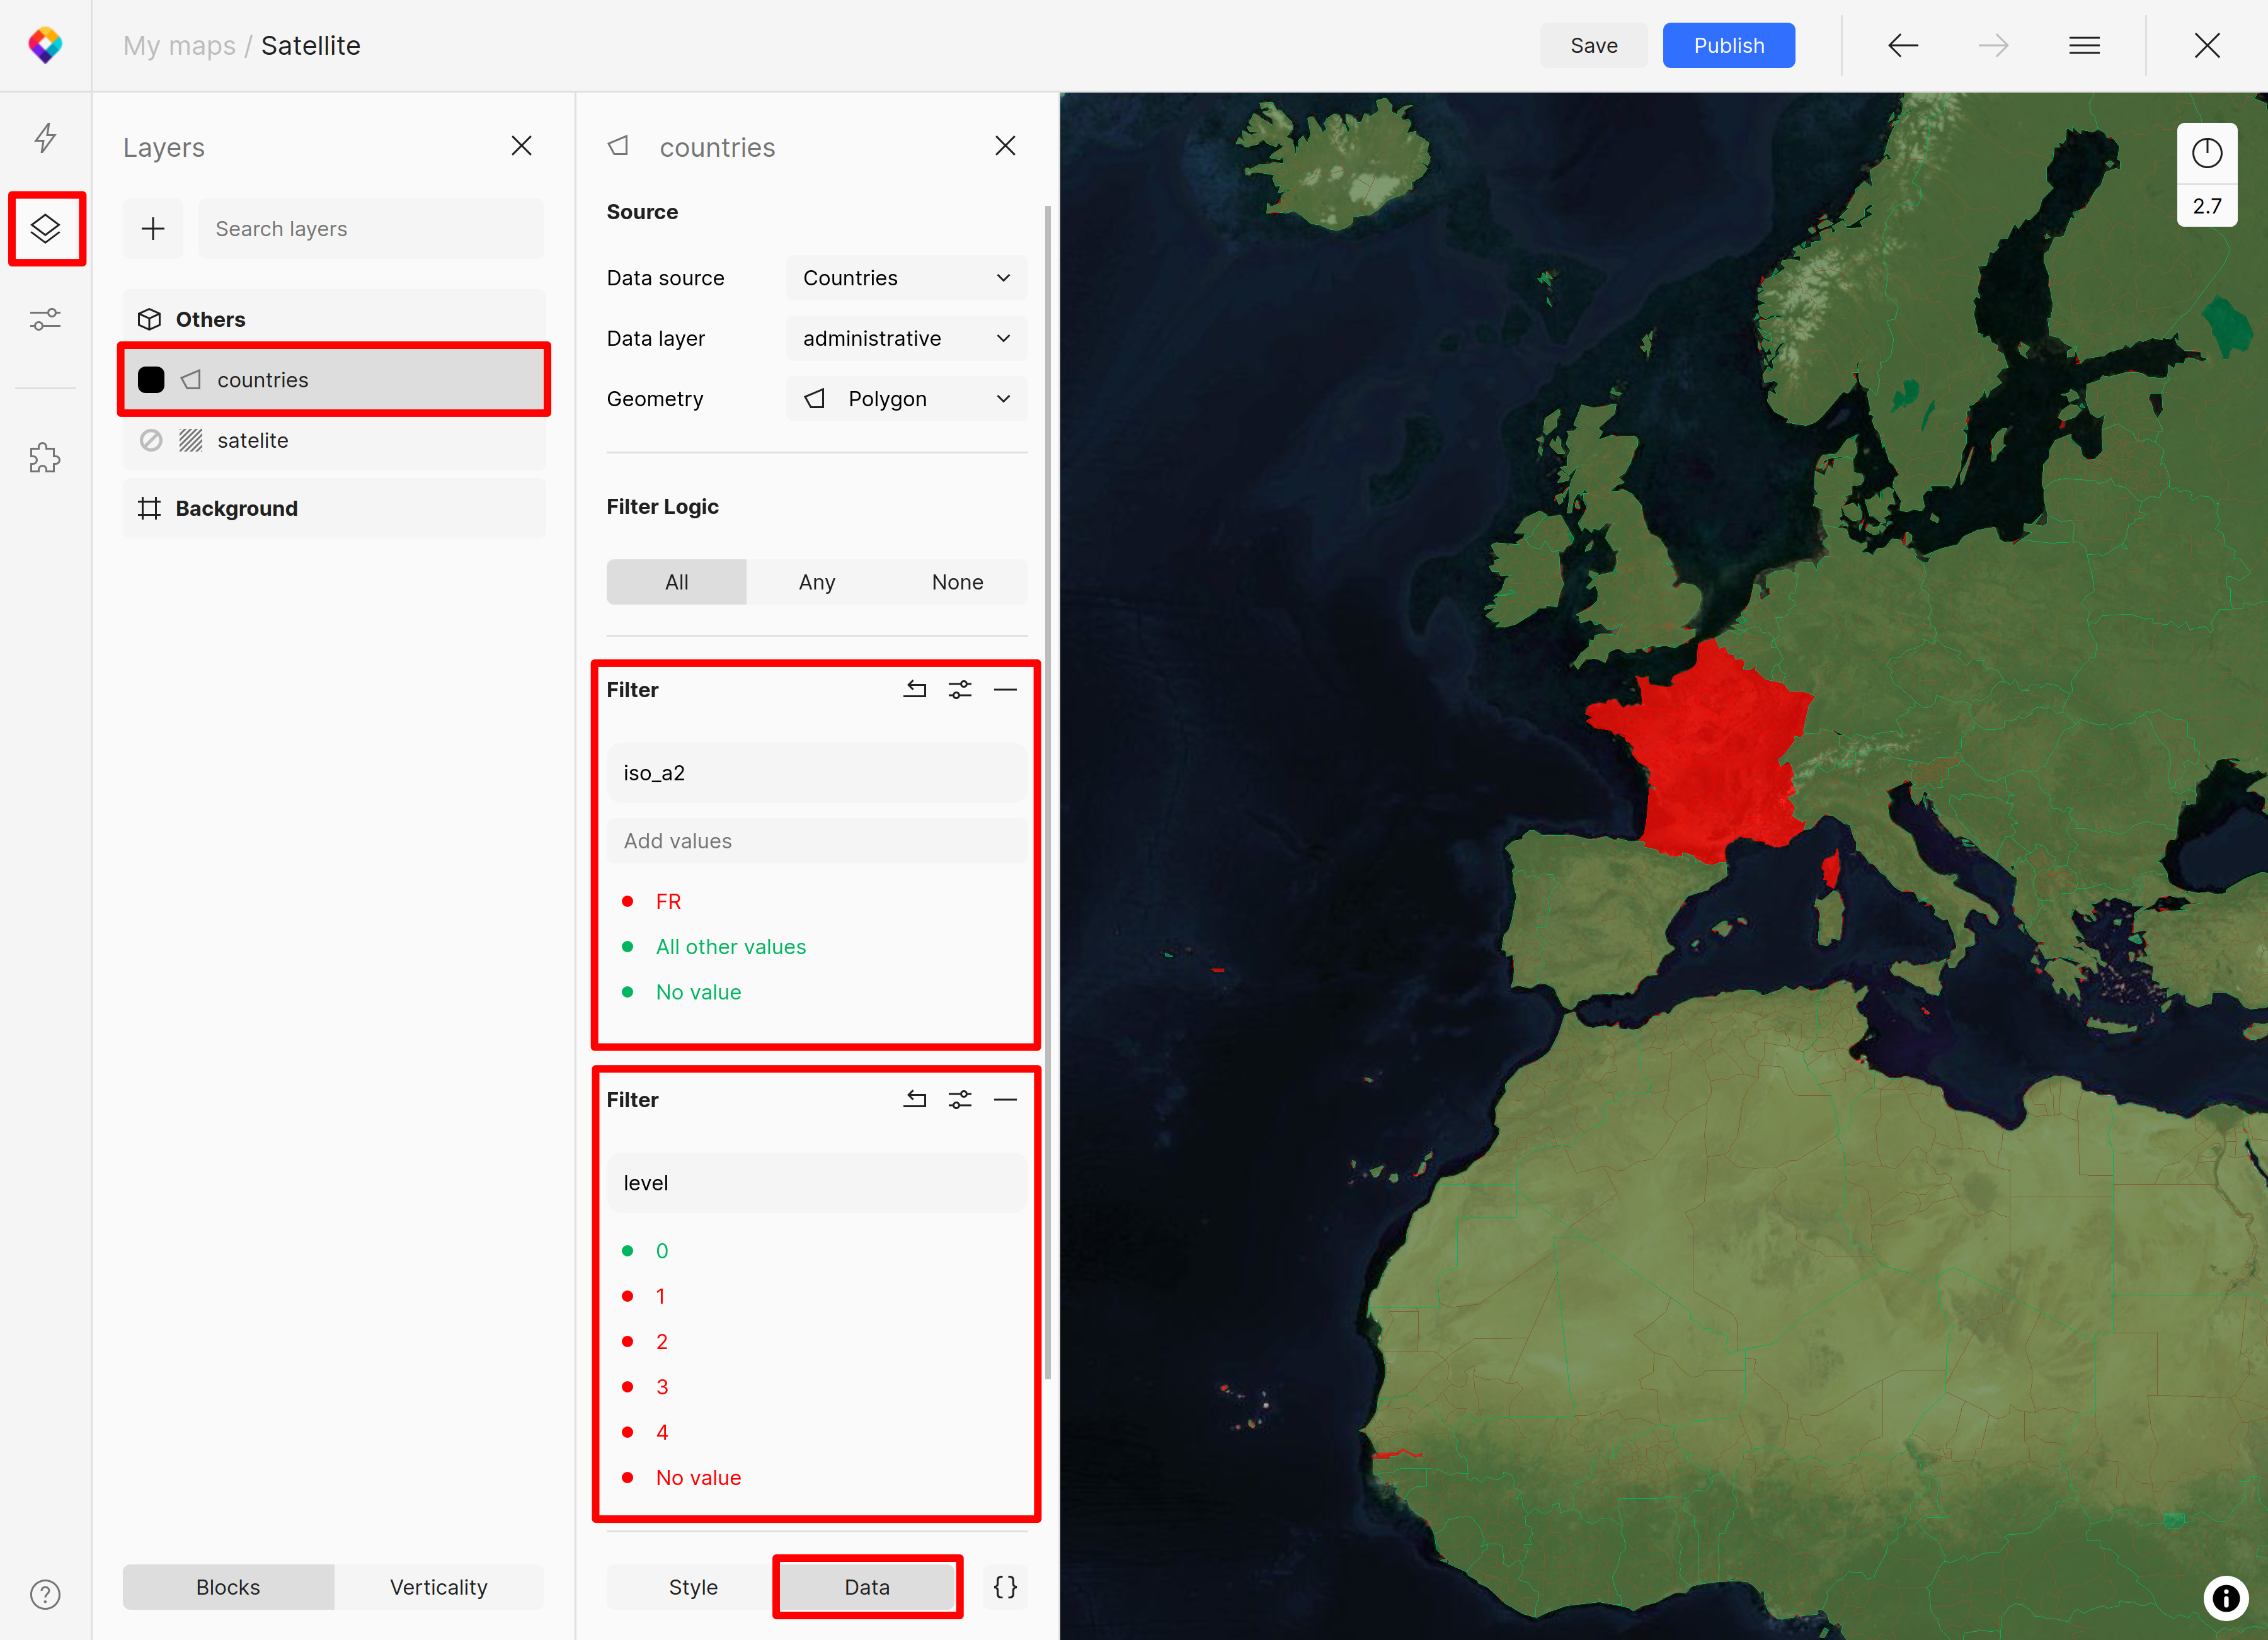Open the puzzle-piece plugins icon
The width and height of the screenshot is (2268, 1640).
45,458
